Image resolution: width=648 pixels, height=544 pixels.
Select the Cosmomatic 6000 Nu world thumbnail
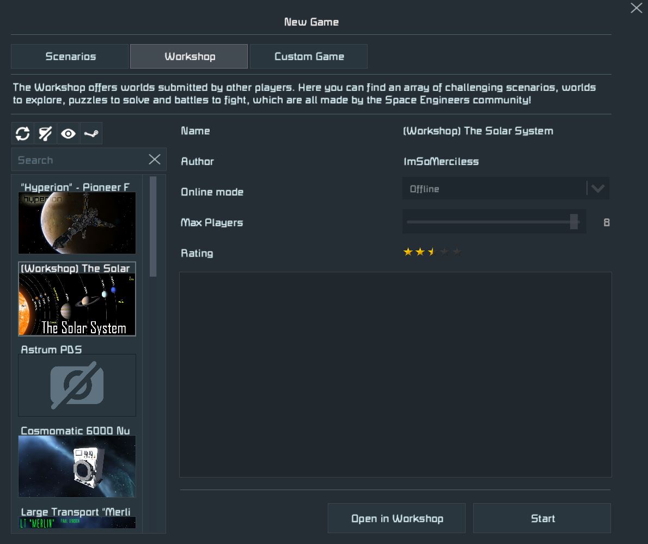(x=77, y=466)
